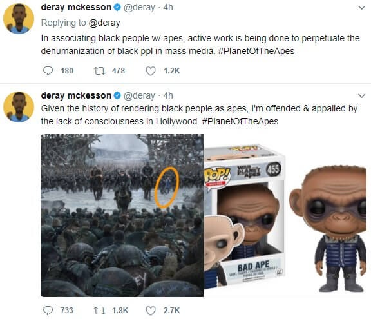This screenshot has width=371, height=319.
Task: Click verified badge on second tweet
Action: [117, 95]
